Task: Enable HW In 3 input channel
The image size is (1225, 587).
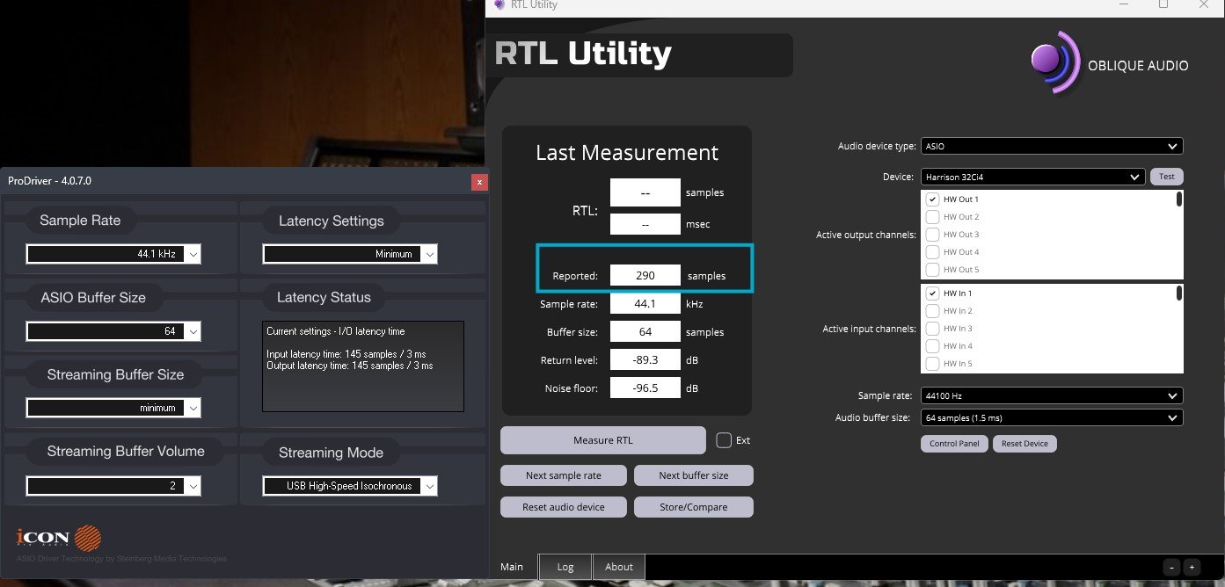Action: point(933,329)
